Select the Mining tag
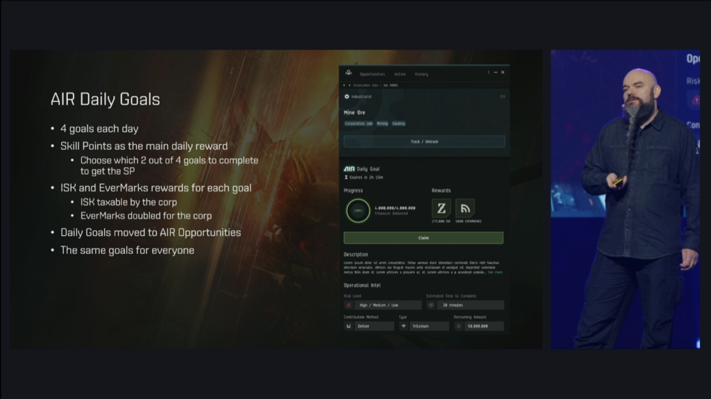 pos(383,124)
